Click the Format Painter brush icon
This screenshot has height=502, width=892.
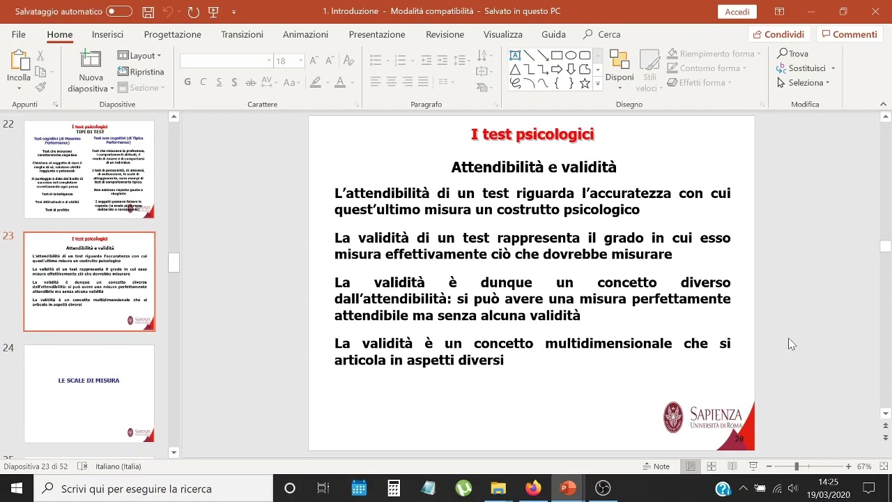40,87
